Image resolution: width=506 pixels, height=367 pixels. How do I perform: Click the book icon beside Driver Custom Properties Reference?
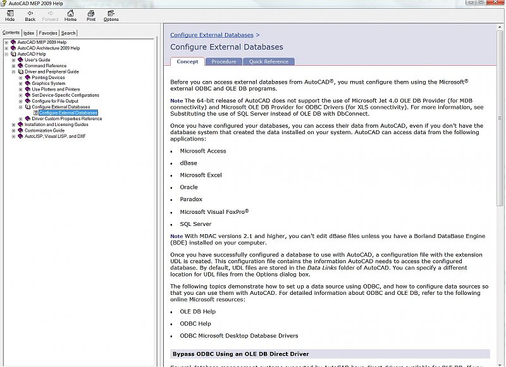[28, 118]
